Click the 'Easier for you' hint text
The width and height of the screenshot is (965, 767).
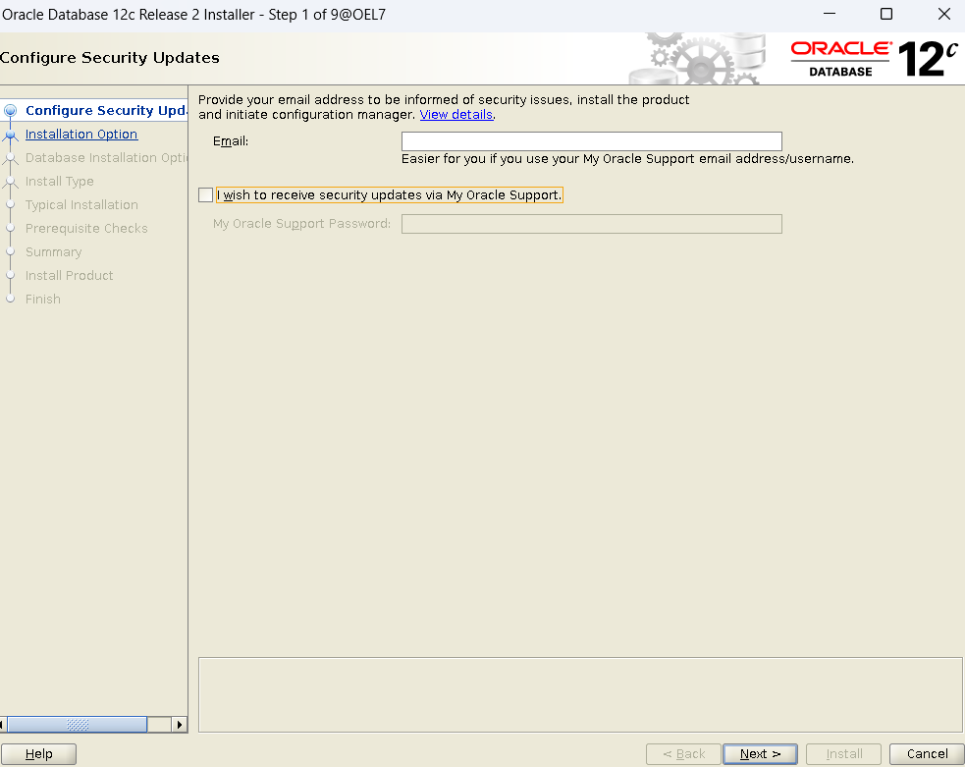(x=627, y=159)
